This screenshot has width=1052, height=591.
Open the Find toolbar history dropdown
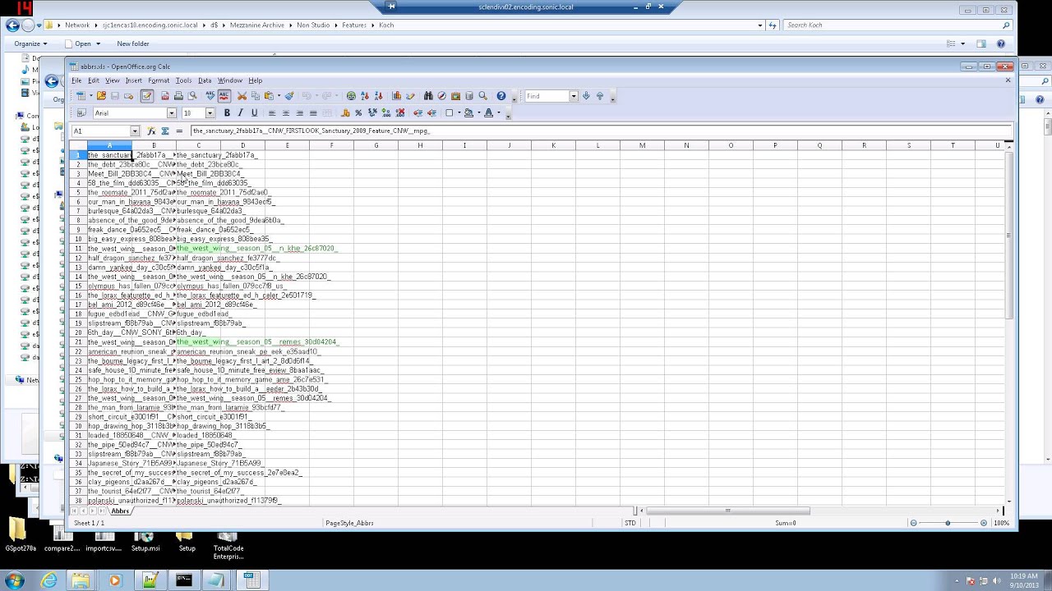pos(574,96)
